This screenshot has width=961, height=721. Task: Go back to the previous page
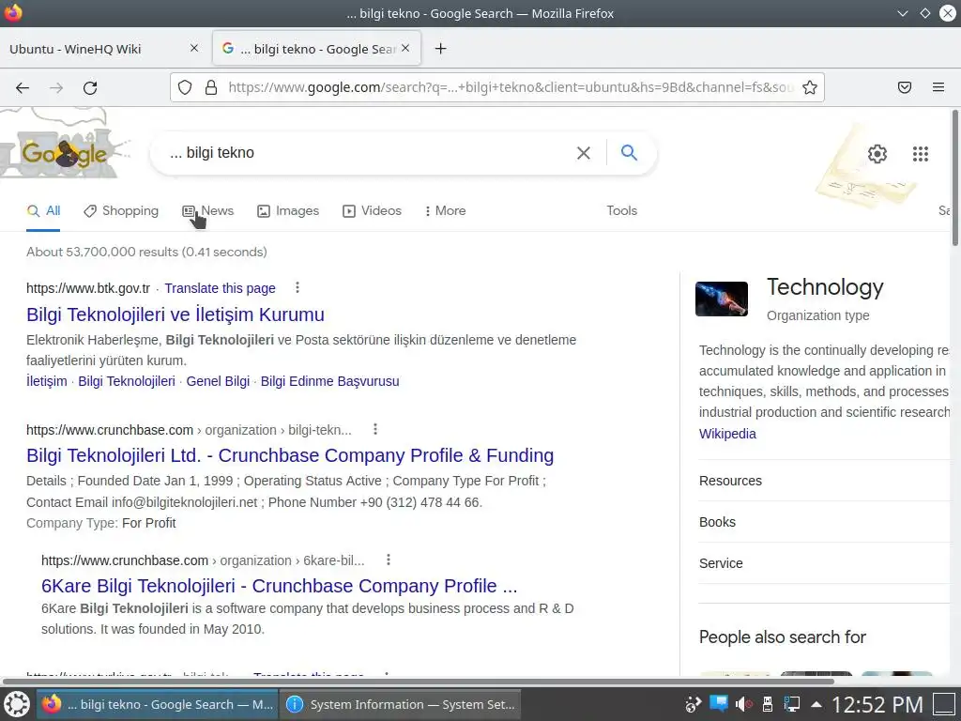[x=23, y=87]
